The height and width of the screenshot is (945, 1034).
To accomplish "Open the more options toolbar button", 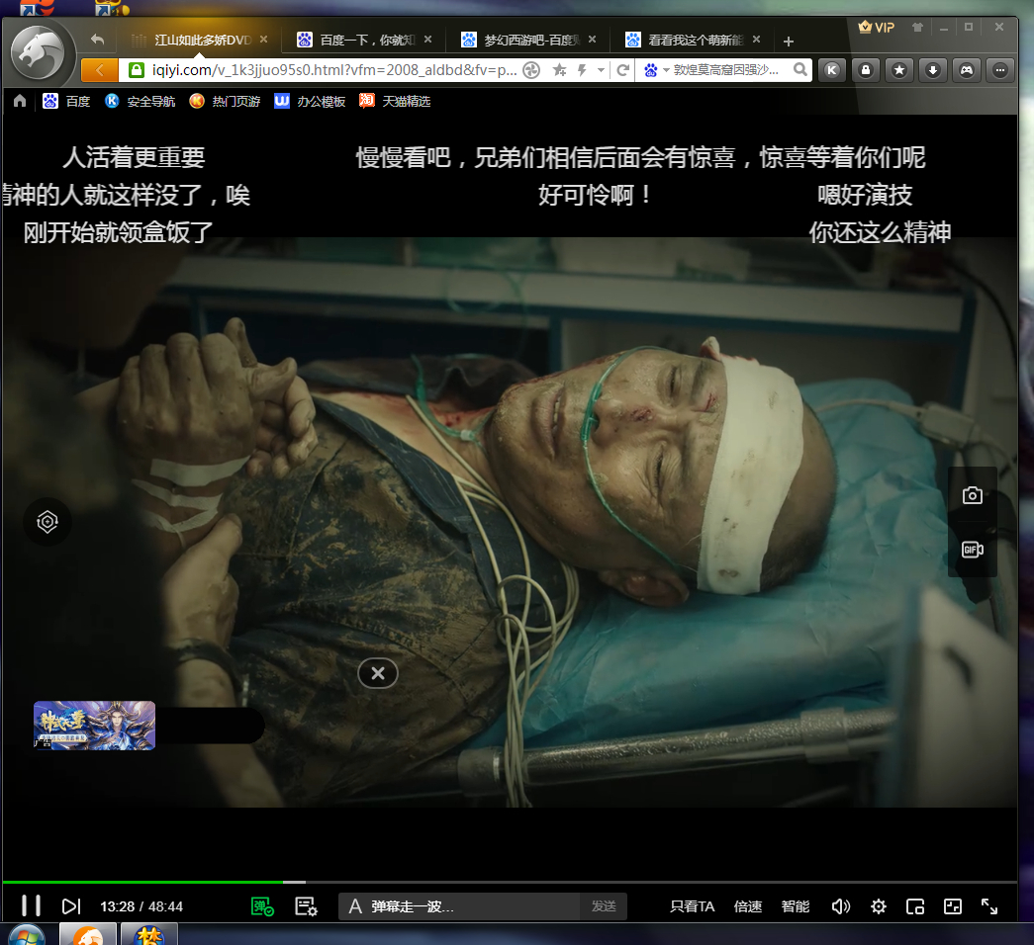I will [x=1000, y=70].
